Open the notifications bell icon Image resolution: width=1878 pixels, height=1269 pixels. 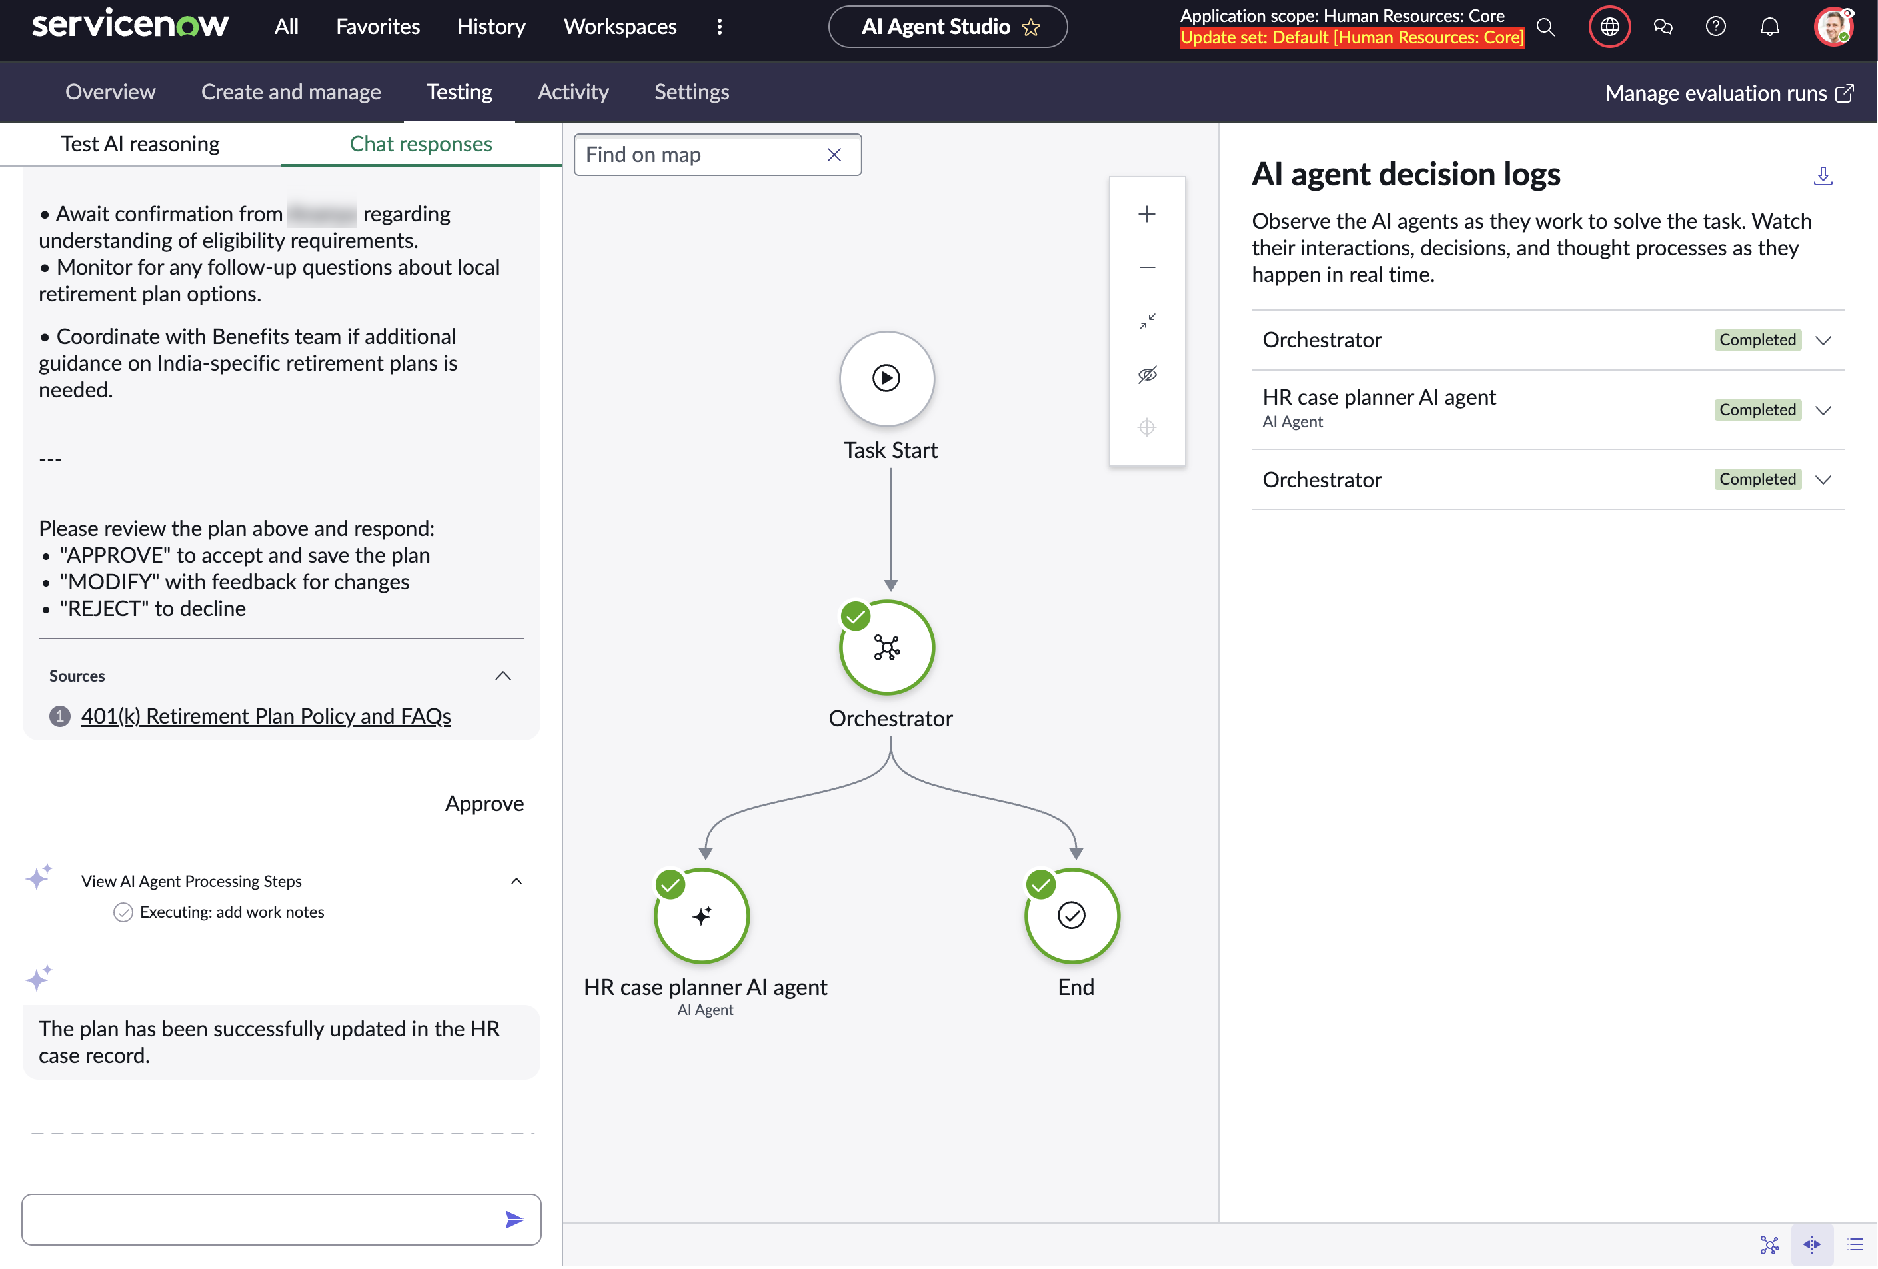coord(1770,27)
